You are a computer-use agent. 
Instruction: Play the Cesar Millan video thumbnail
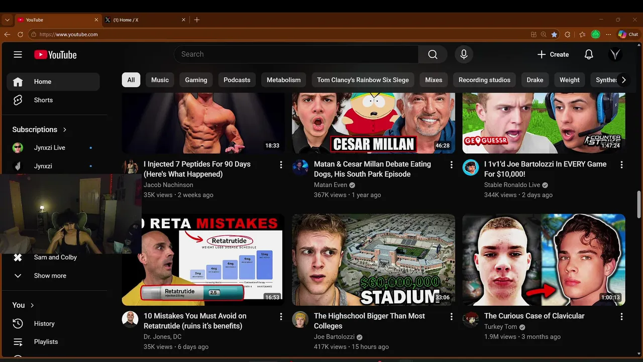click(374, 123)
